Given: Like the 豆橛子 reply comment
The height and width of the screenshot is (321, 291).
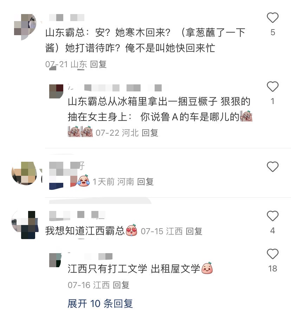Looking at the screenshot, I should pos(273,86).
